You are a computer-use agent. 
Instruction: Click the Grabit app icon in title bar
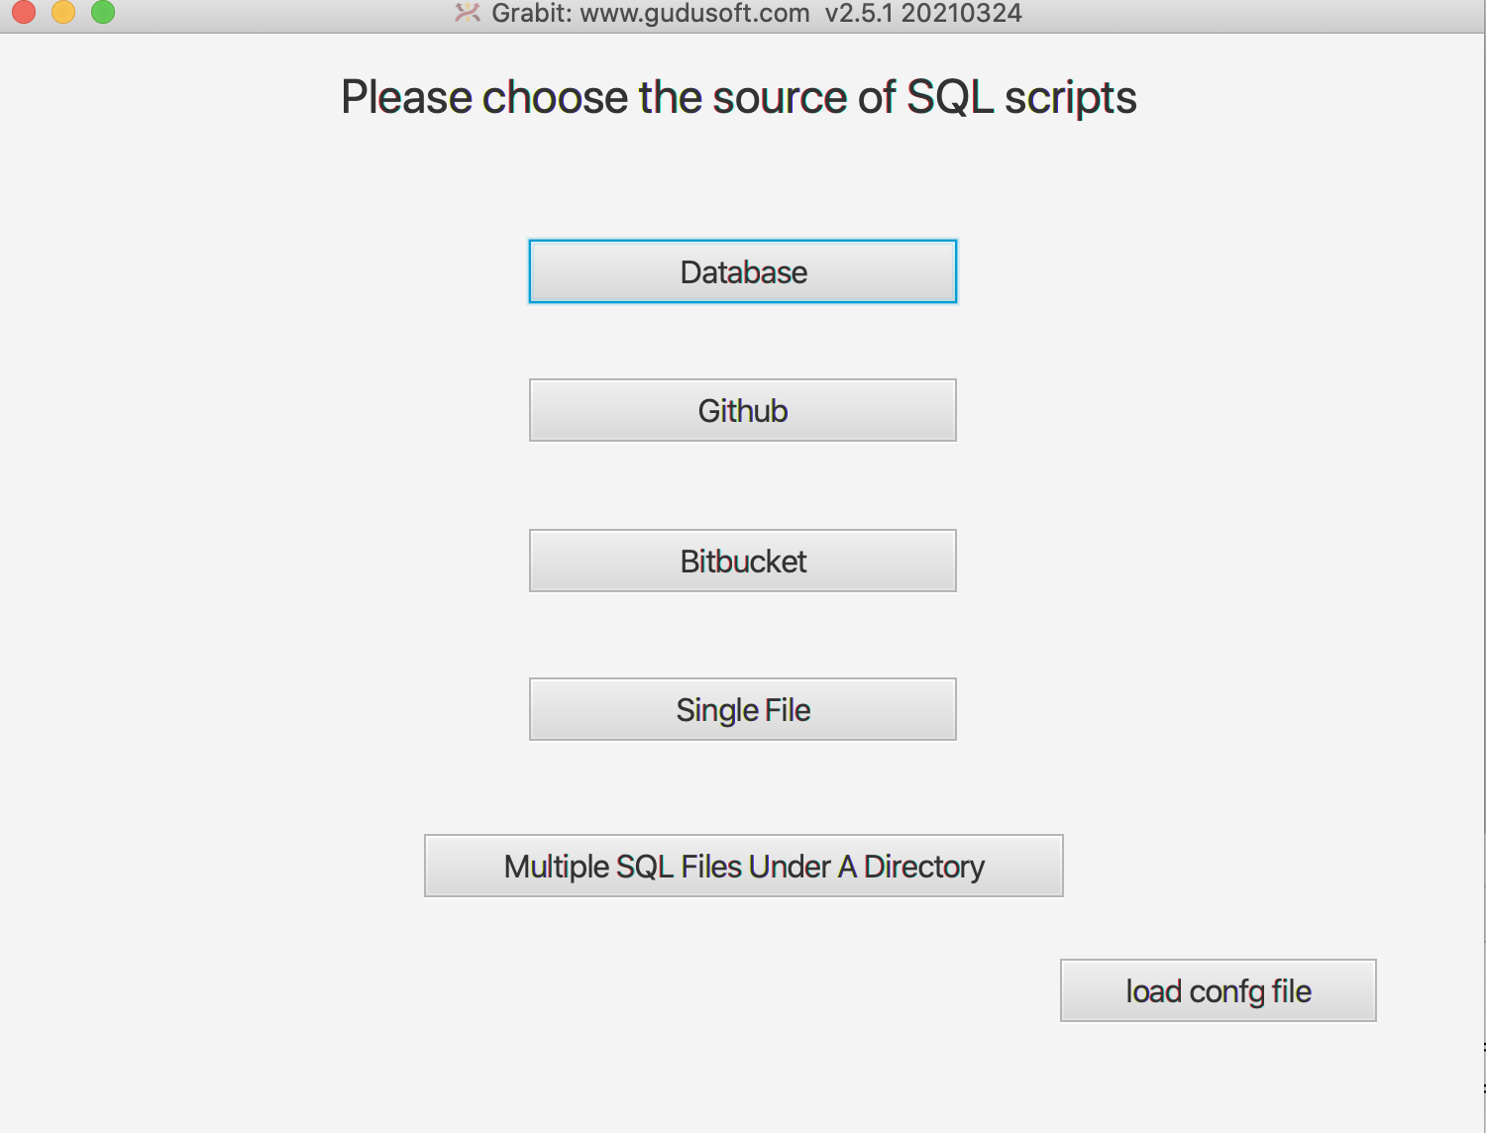pos(468,13)
